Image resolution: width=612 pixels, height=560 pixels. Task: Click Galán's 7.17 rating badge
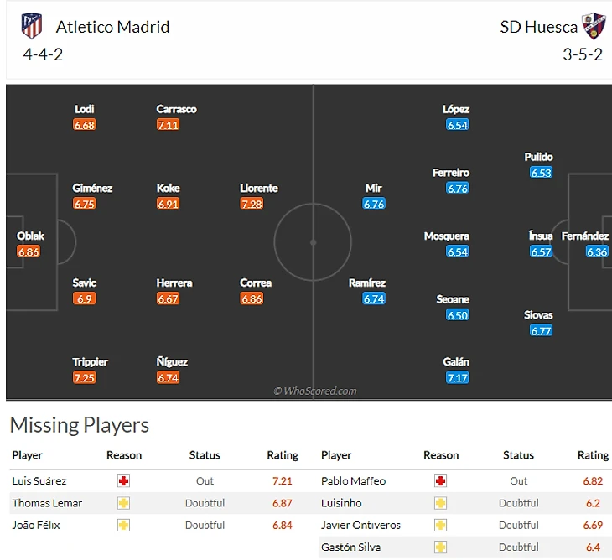[458, 378]
